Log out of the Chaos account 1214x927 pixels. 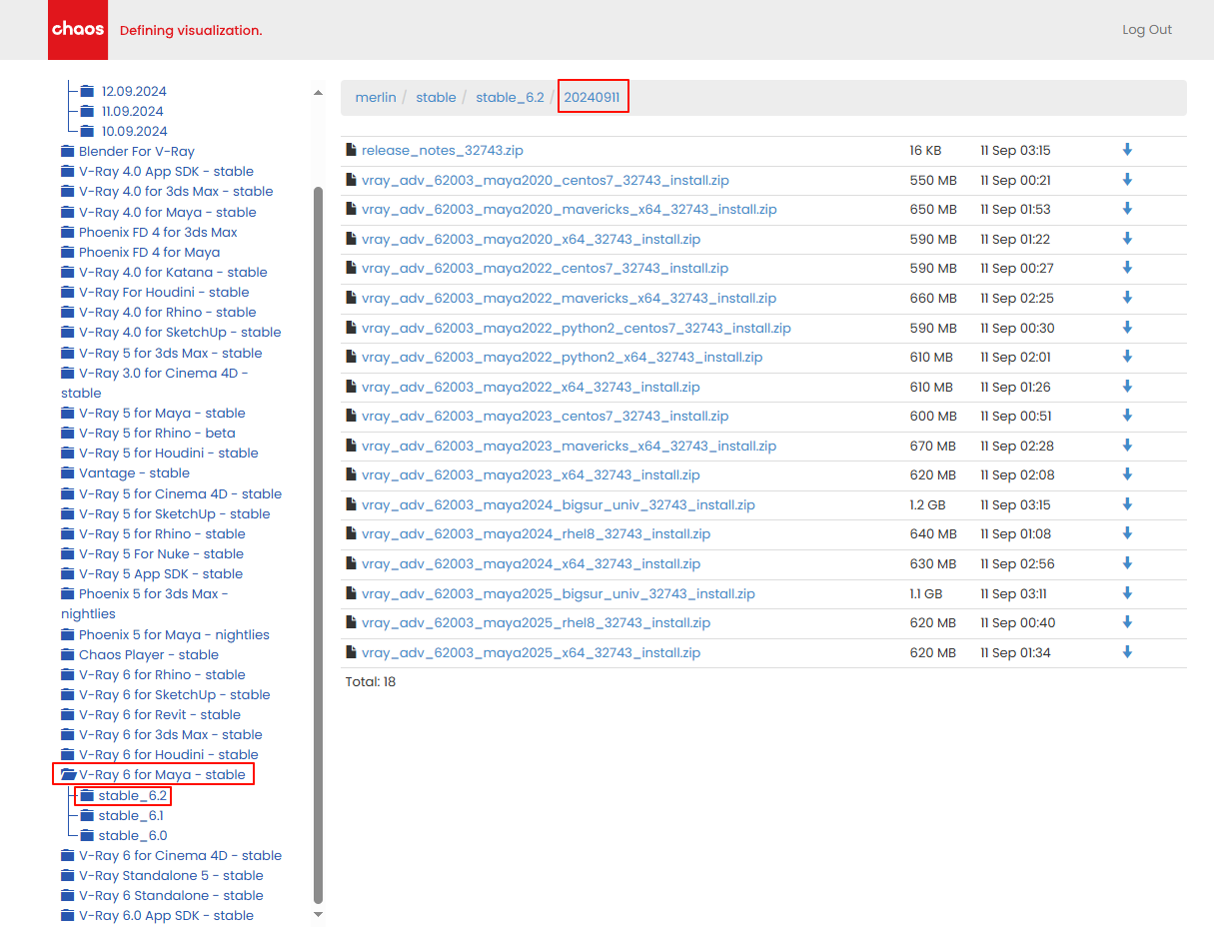[1147, 30]
